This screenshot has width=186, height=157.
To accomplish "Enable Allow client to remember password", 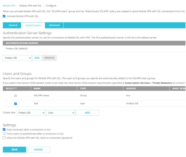I will 4,138.
